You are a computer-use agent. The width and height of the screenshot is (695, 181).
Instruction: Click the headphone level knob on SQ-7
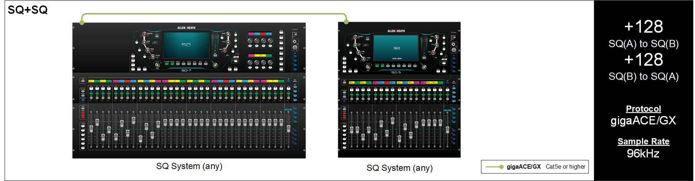pyautogui.click(x=295, y=48)
